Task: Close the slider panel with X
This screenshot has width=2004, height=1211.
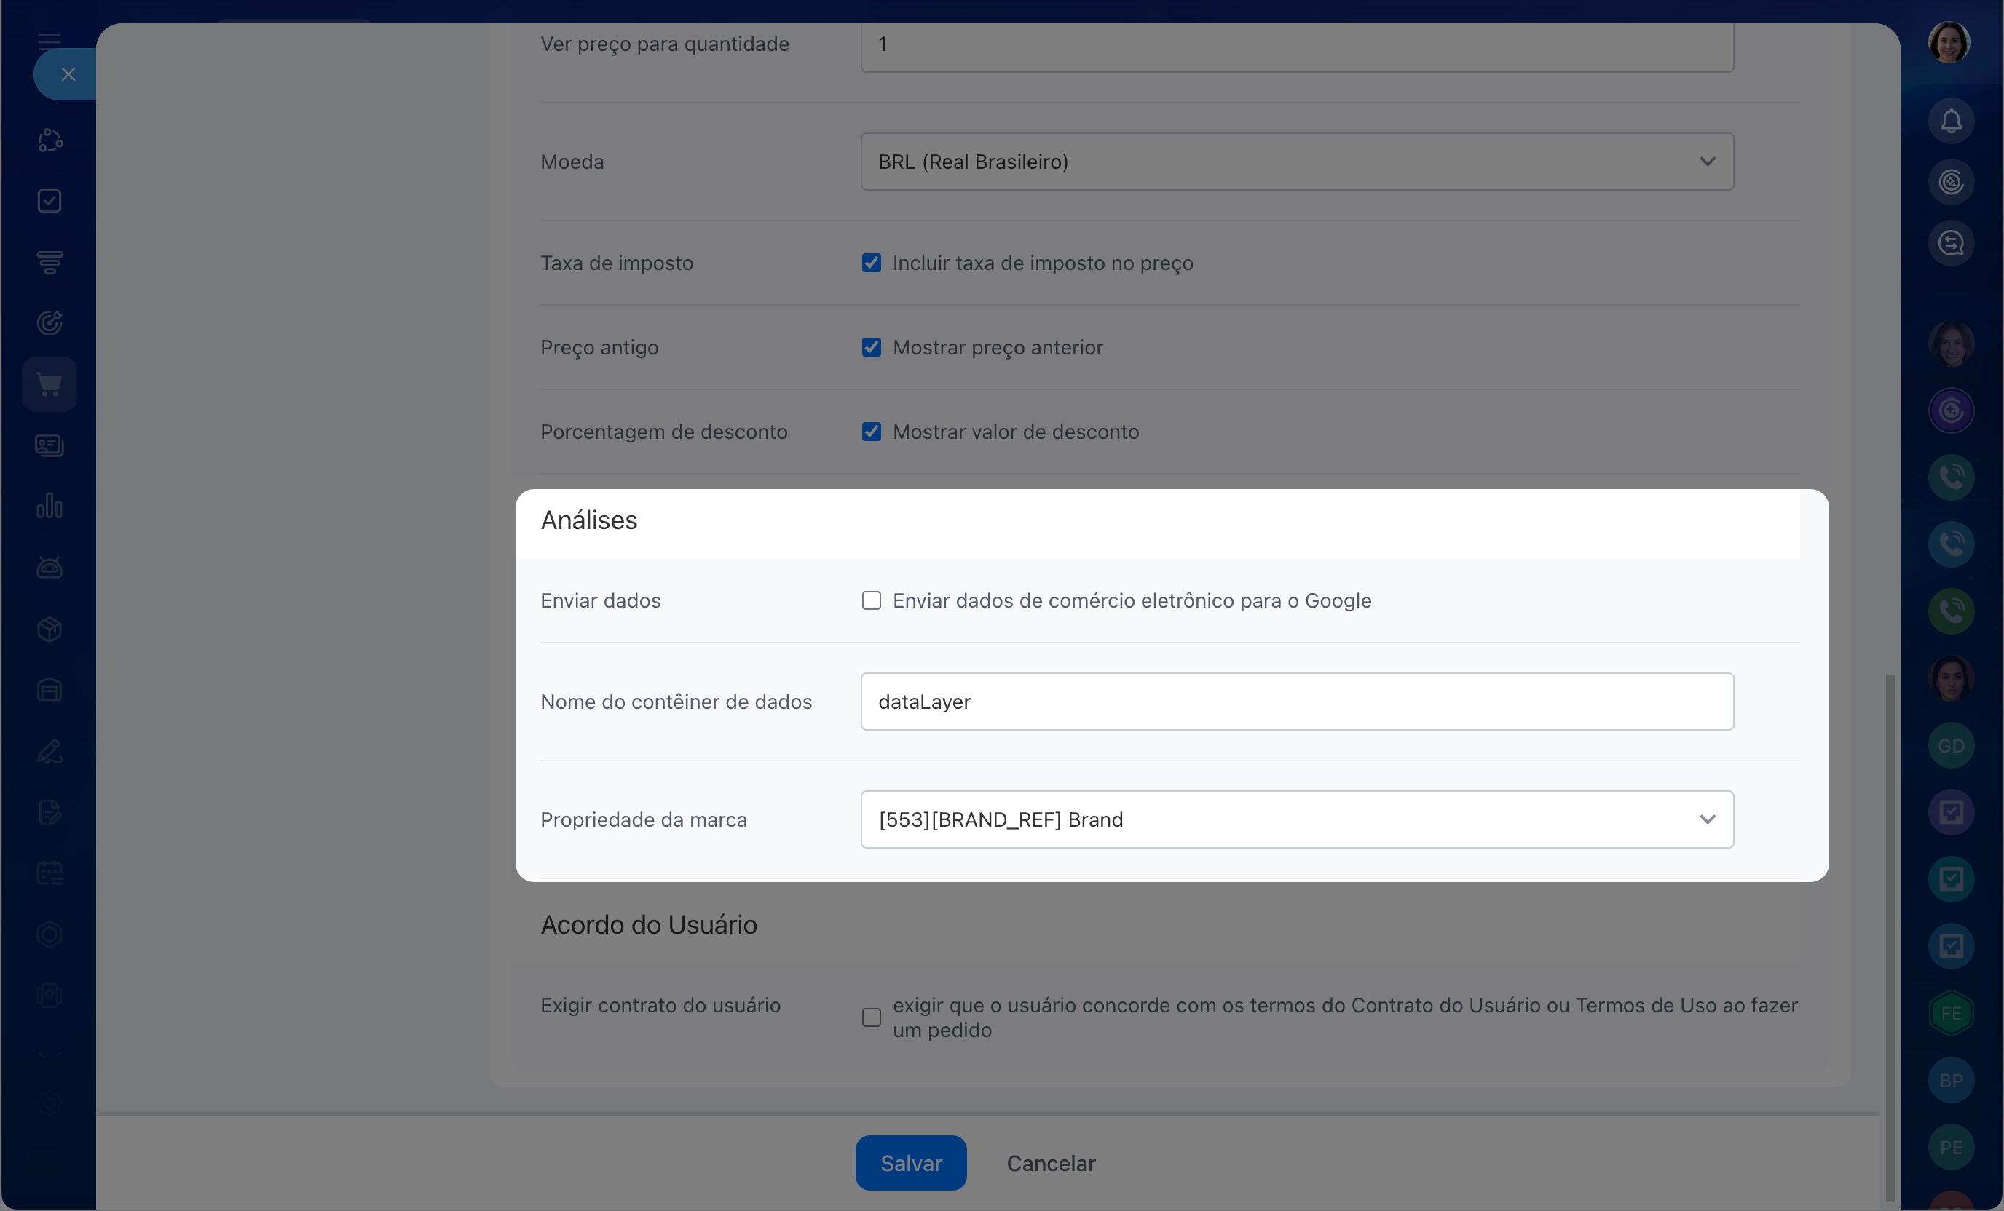Action: pos(68,75)
